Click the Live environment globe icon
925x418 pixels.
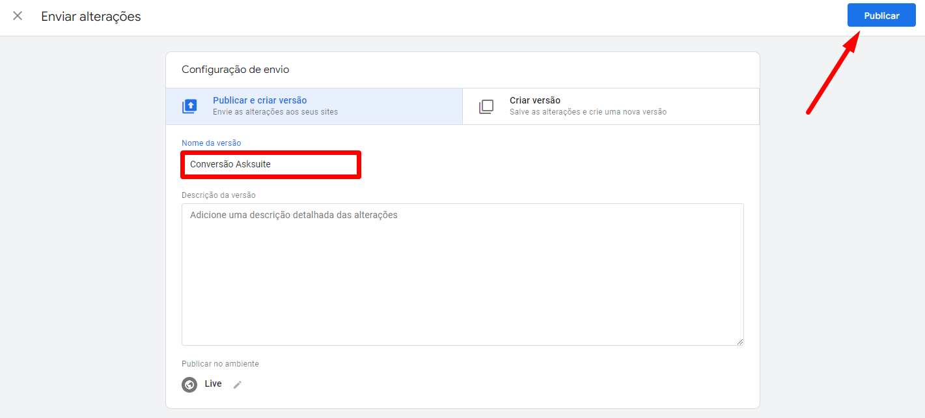(x=189, y=384)
